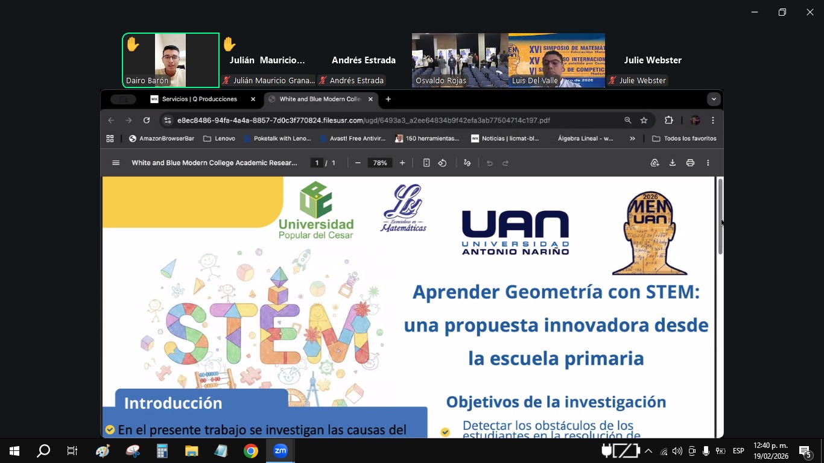The height and width of the screenshot is (463, 824).
Task: Click the fit to page icon
Action: coord(426,163)
